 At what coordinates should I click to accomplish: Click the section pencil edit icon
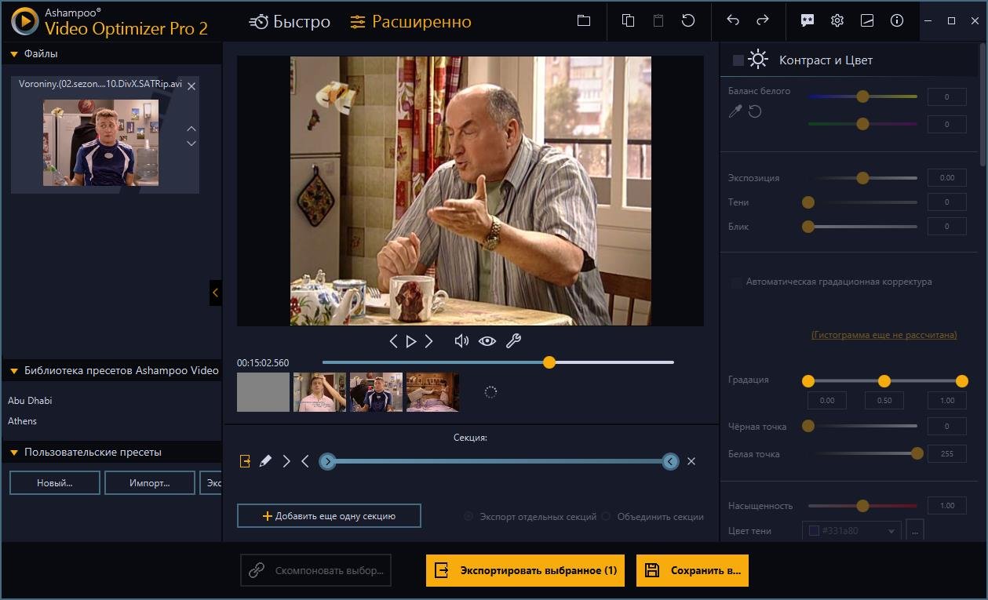[x=265, y=461]
